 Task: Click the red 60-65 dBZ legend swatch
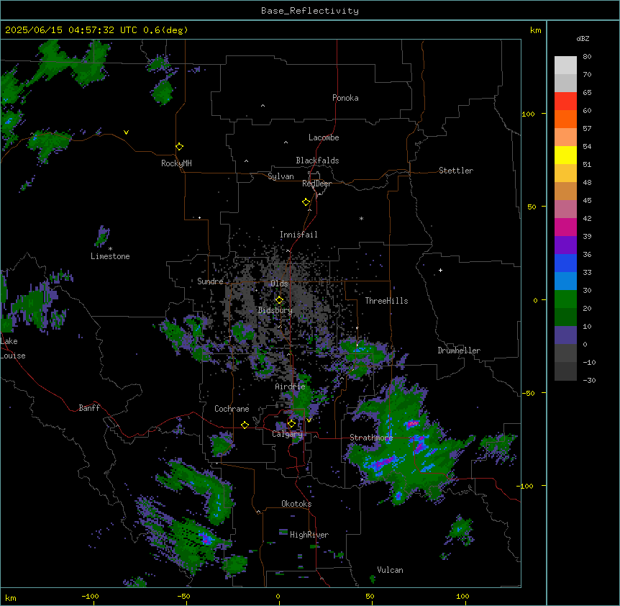[x=565, y=101]
